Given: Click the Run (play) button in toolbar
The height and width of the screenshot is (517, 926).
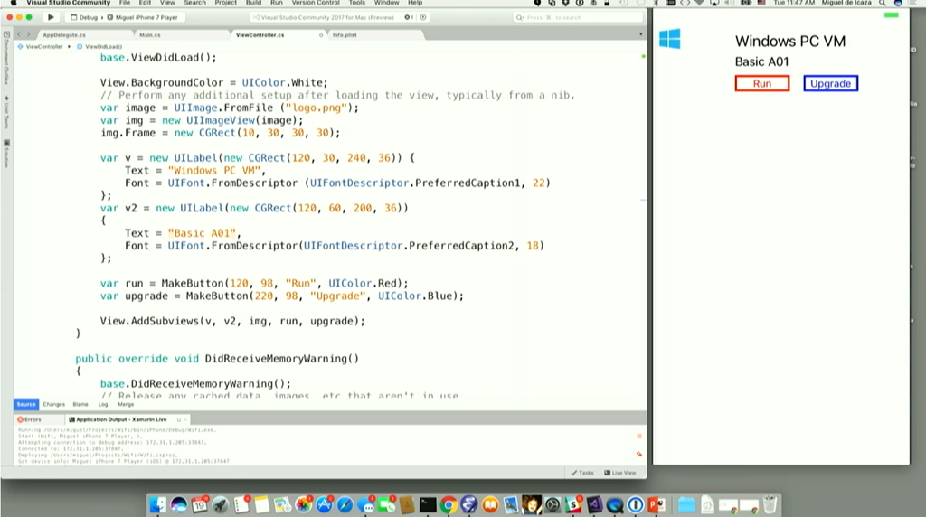Looking at the screenshot, I should tap(51, 17).
